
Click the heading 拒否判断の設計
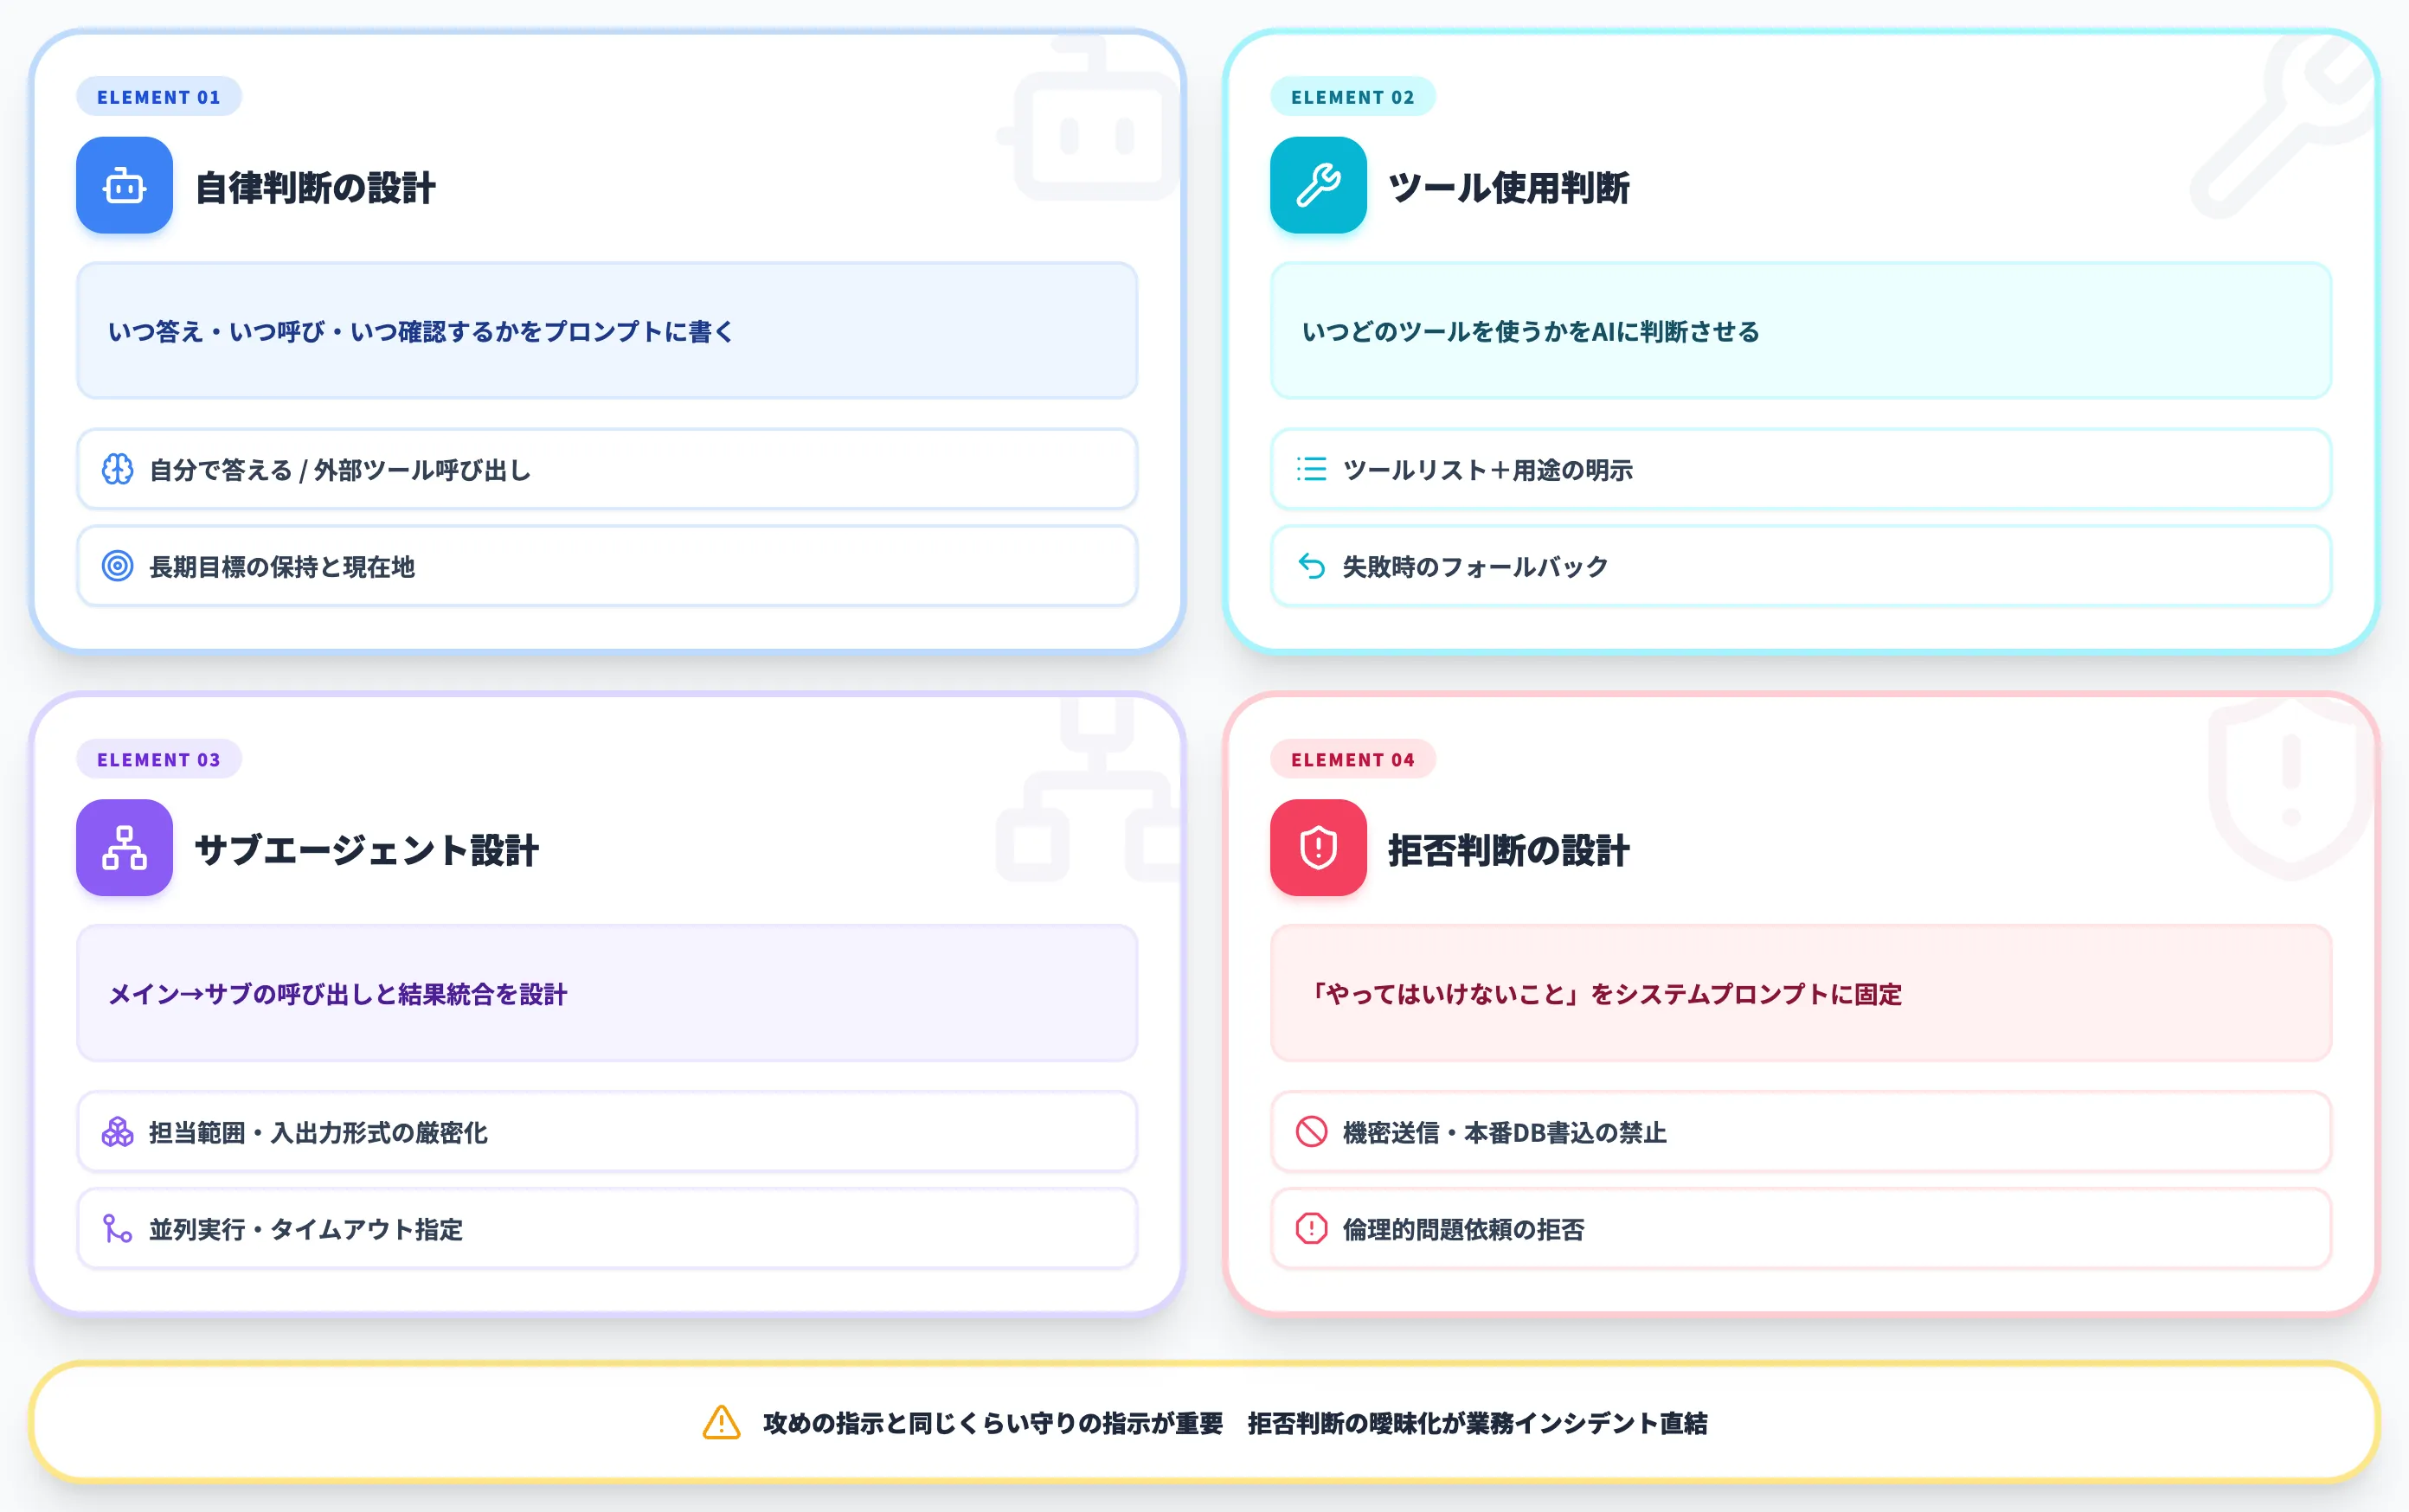1508,850
